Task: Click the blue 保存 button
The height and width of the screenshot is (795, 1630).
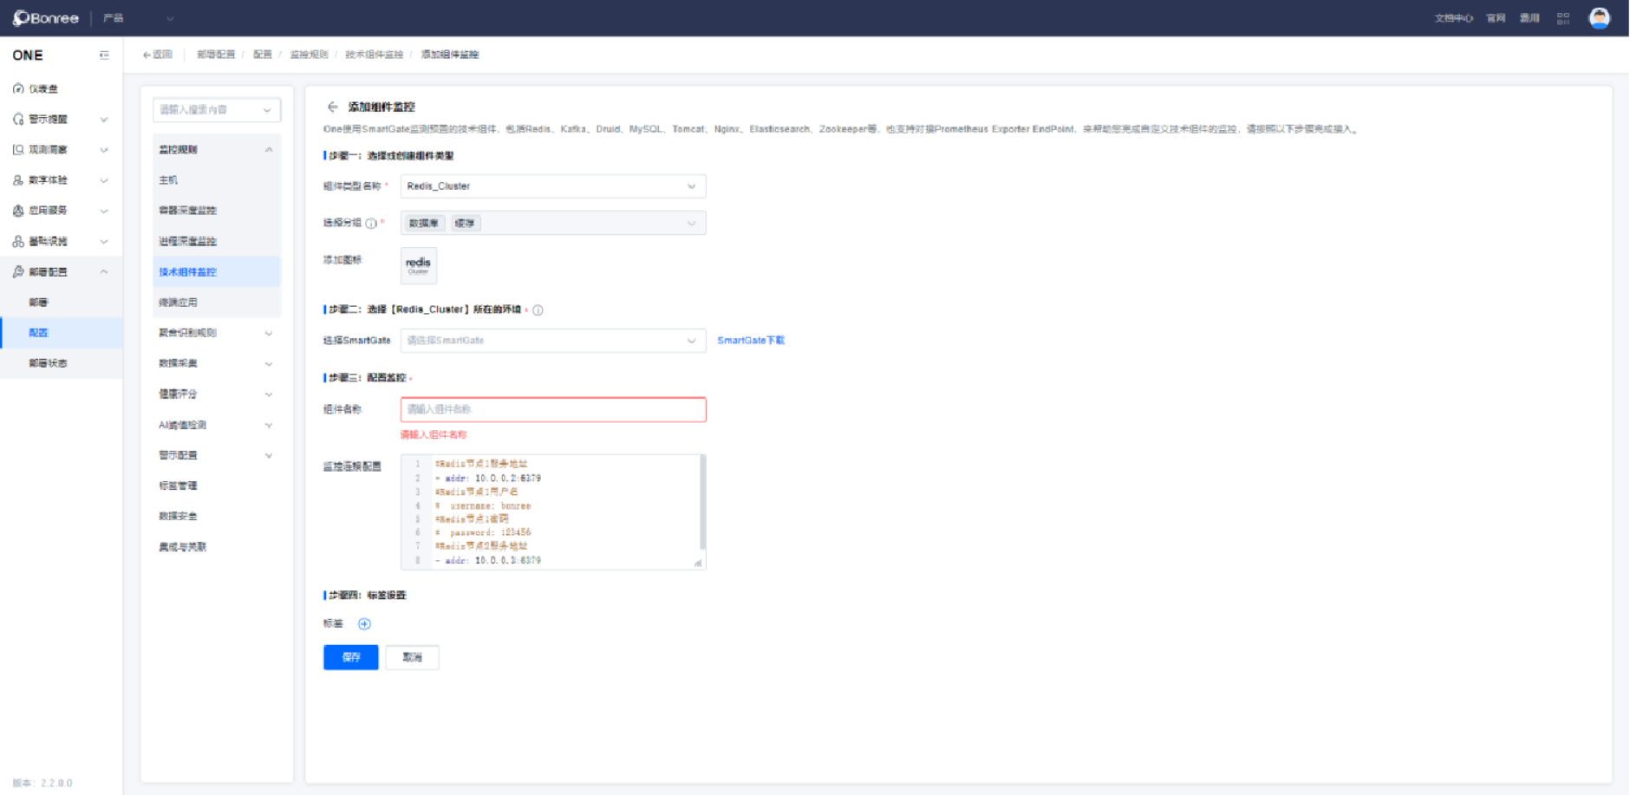Action: click(x=350, y=657)
